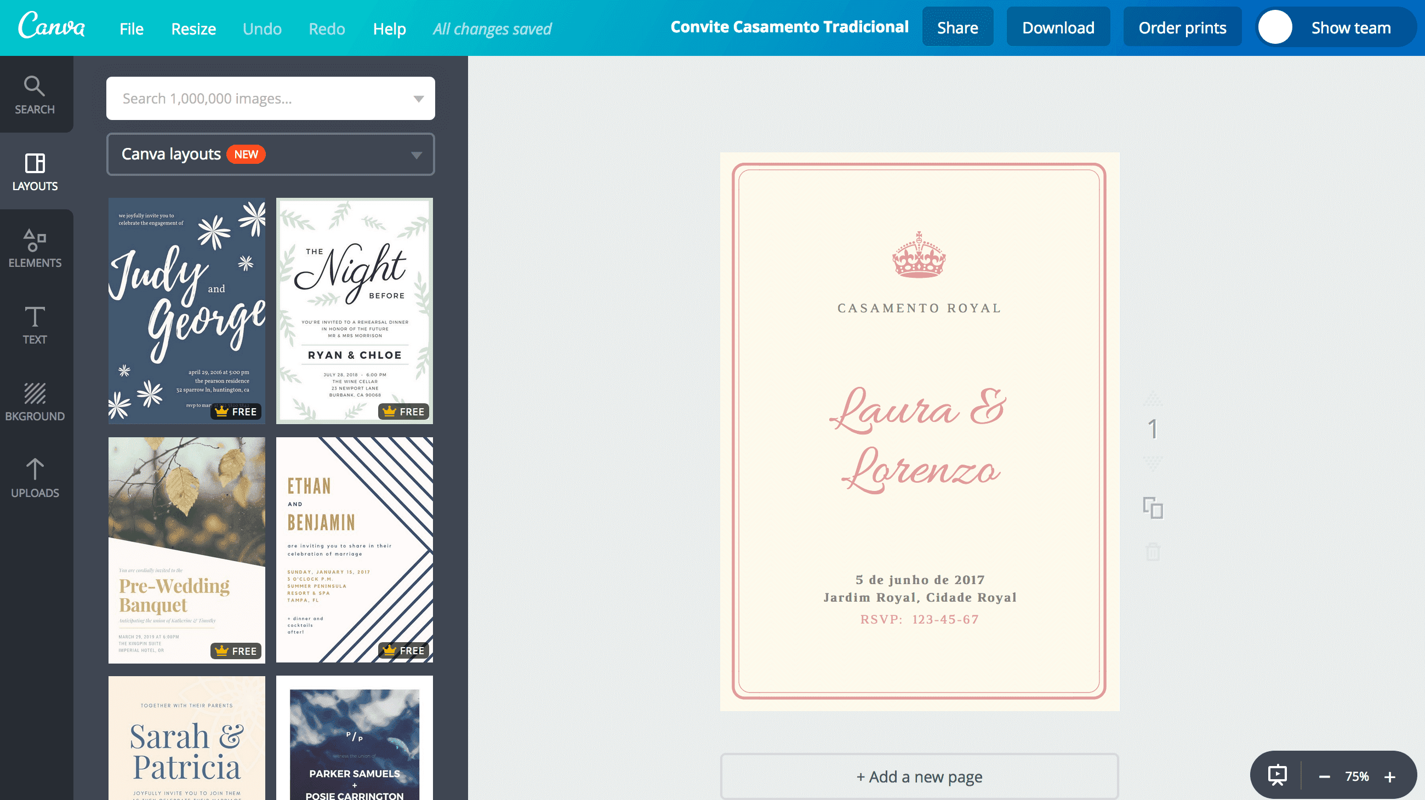Click Add a new page
The height and width of the screenshot is (800, 1425).
pyautogui.click(x=919, y=777)
